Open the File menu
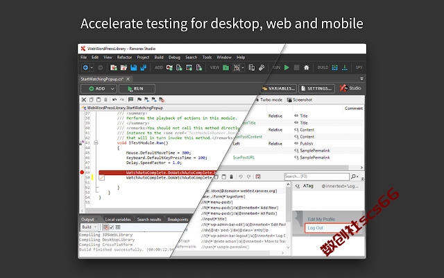Viewport: 444px width, 278px height. (x=83, y=57)
